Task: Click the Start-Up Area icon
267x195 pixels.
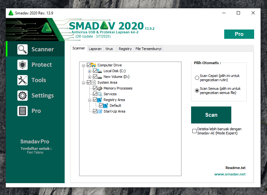Action: click(100, 111)
